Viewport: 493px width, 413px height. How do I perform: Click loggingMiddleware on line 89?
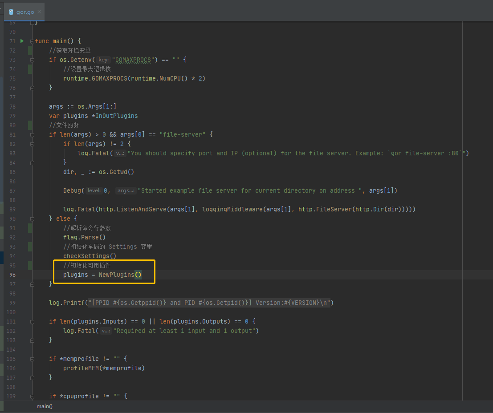tap(232, 209)
